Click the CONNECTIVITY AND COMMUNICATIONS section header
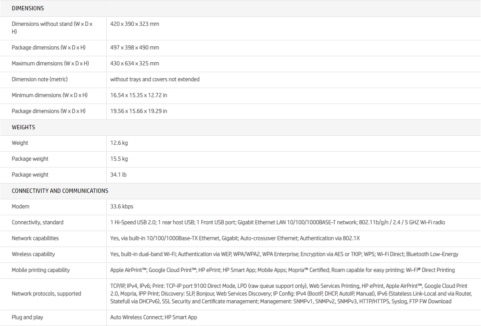The height and width of the screenshot is (326, 481). click(x=60, y=191)
